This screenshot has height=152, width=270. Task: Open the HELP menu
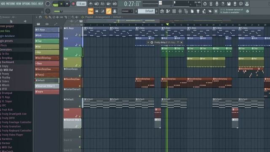click(40, 4)
